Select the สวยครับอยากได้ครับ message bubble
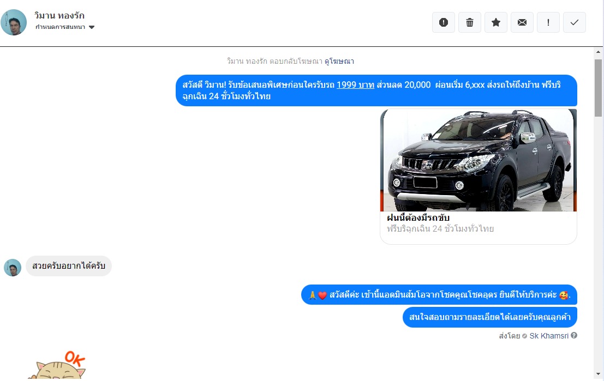 (69, 266)
